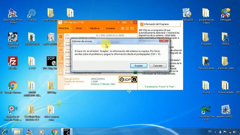
Task: Select the practica1_data desktop folder
Action: coord(225,63)
